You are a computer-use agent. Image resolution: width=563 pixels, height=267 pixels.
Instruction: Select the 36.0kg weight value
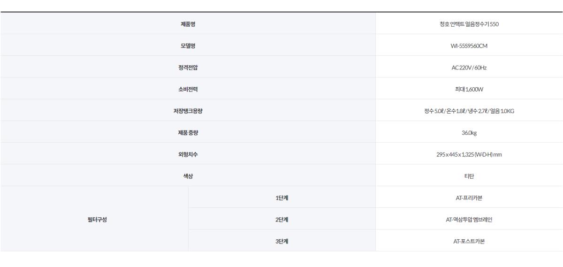(x=469, y=133)
